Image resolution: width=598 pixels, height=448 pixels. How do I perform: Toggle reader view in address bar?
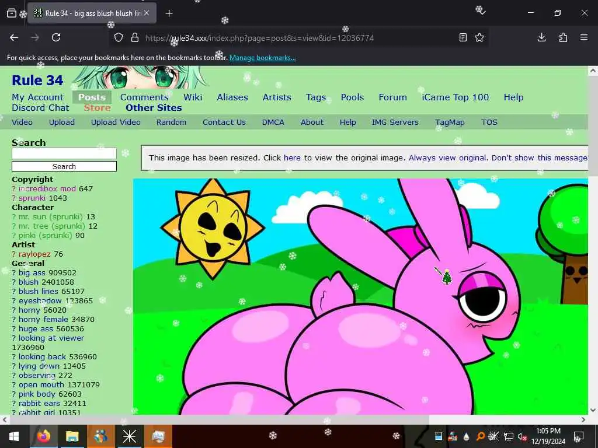tap(463, 37)
